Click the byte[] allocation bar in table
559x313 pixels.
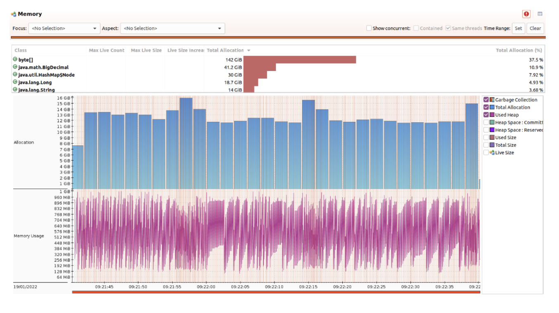(x=300, y=59)
